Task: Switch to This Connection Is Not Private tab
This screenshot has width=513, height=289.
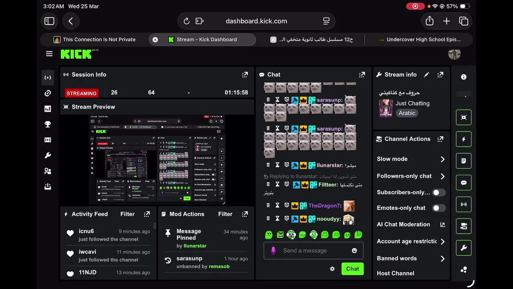Action: point(95,39)
